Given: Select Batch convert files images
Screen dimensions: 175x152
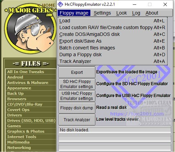Looking at the screenshot, I should click(x=113, y=48).
